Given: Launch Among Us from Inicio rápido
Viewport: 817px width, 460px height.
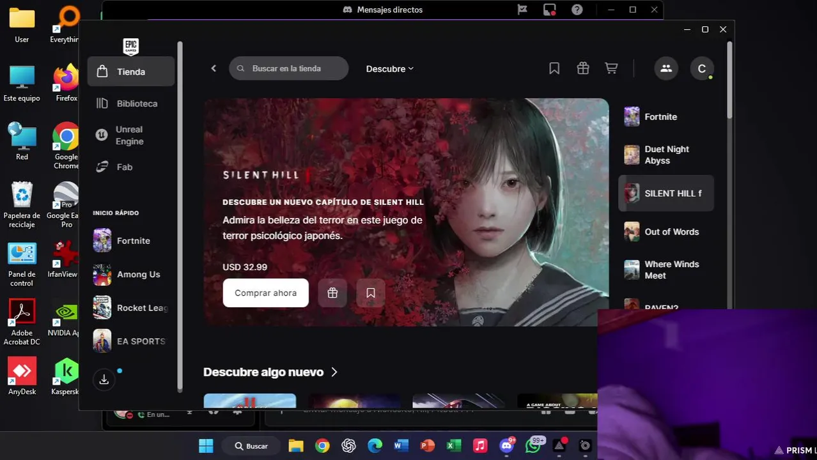Looking at the screenshot, I should [x=131, y=274].
